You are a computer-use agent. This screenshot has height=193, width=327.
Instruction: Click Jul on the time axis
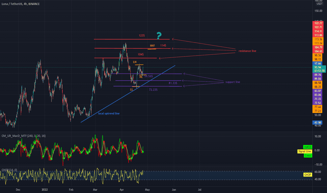pyautogui.click(x=200, y=189)
